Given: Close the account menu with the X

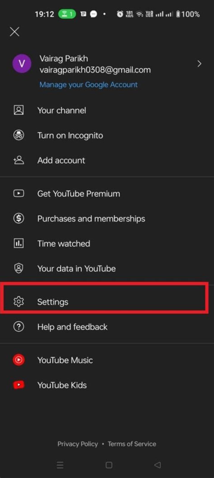Looking at the screenshot, I should point(14,32).
